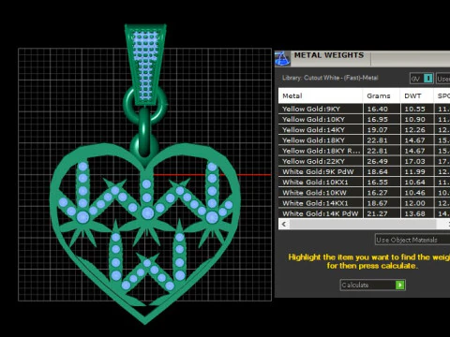Viewport: 450px width, 337px height.
Task: Click the 21.27 grams value
Action: [378, 213]
